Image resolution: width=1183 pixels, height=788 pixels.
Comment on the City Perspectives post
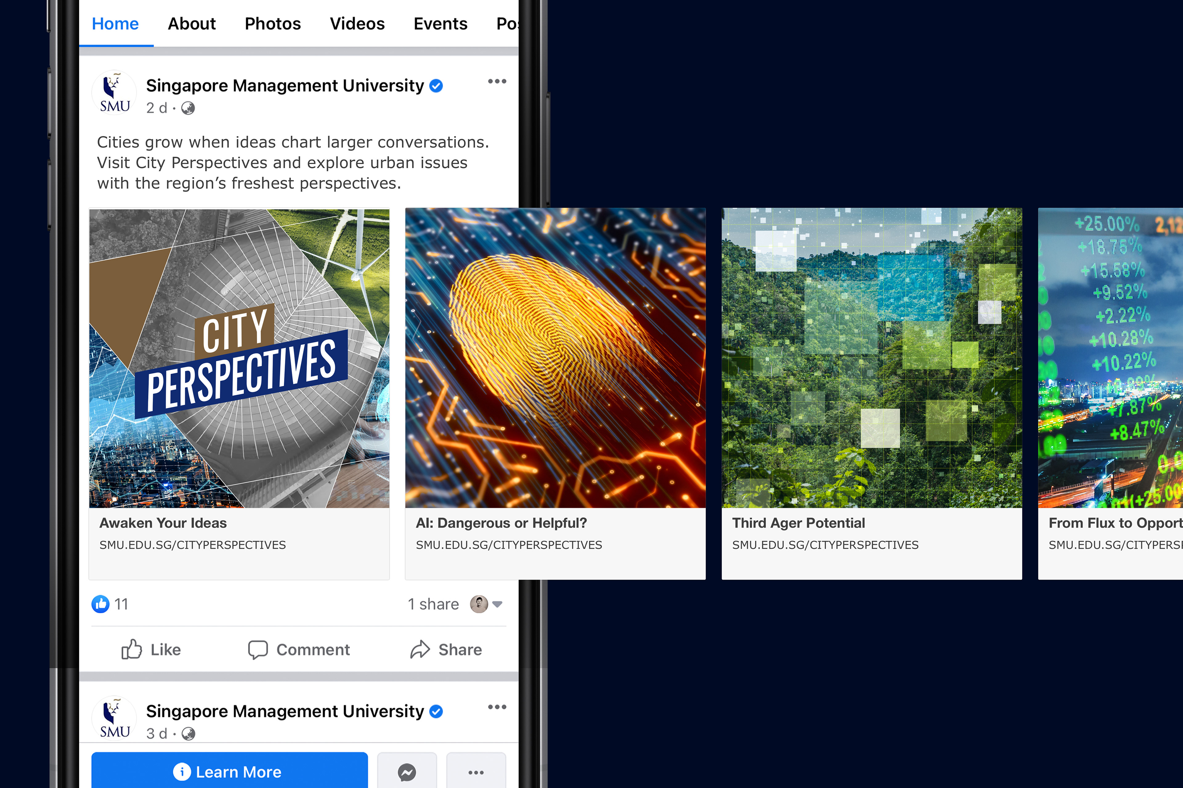[299, 649]
